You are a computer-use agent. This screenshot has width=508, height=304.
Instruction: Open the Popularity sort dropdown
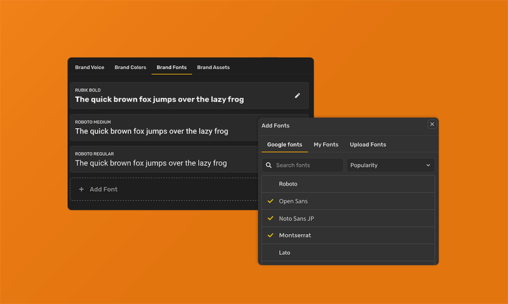click(390, 165)
